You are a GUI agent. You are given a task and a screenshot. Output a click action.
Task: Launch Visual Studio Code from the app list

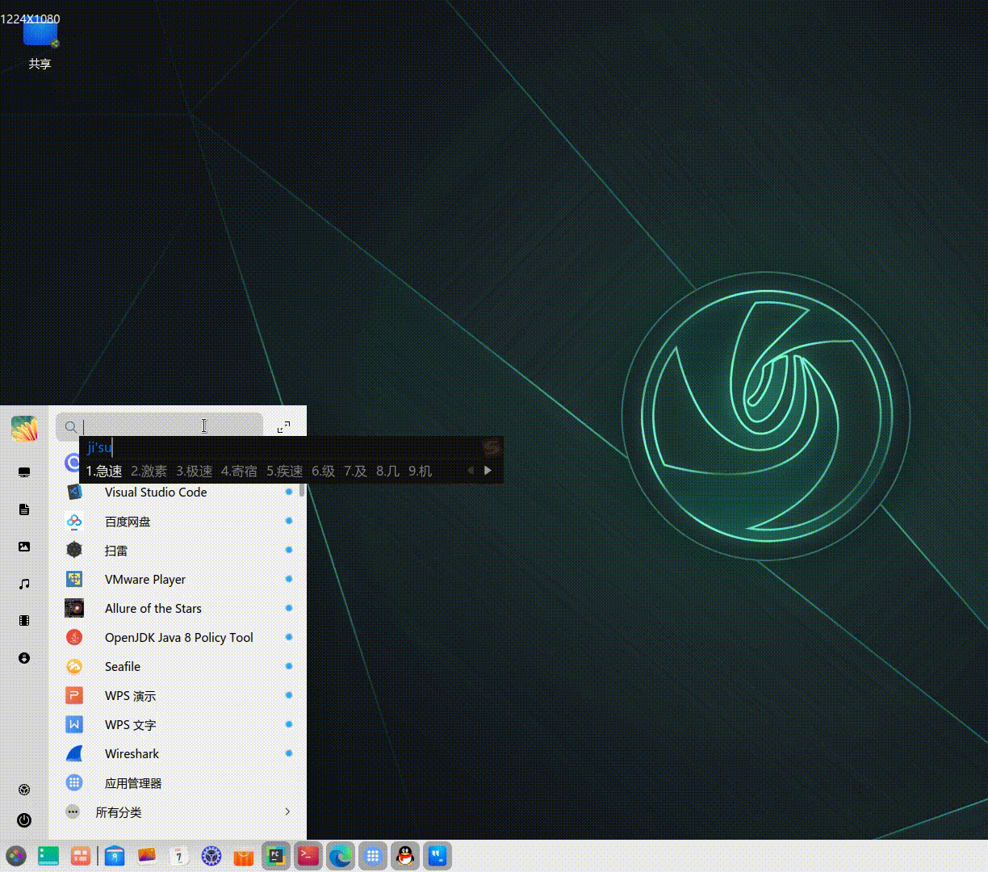click(x=155, y=493)
